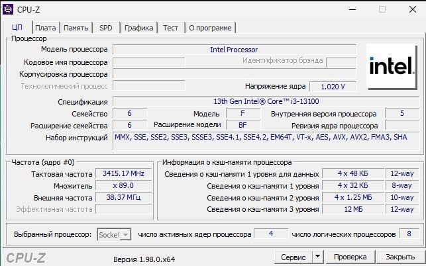Click the Сервис button
This screenshot has width=426, height=266.
click(293, 257)
